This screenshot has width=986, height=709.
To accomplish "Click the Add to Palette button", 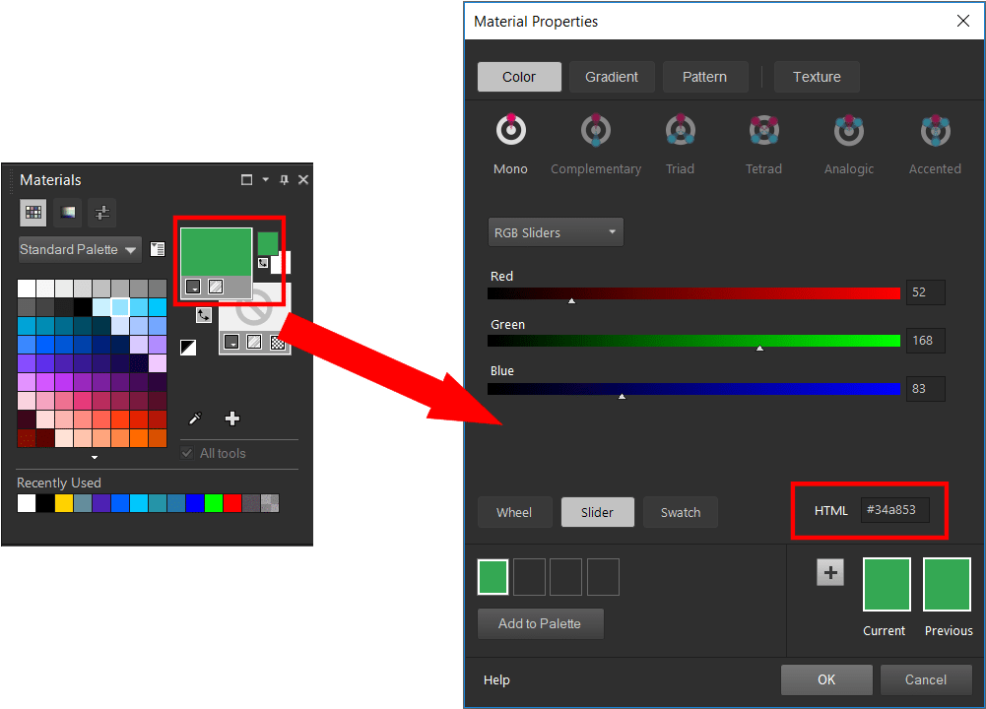I will tap(540, 623).
